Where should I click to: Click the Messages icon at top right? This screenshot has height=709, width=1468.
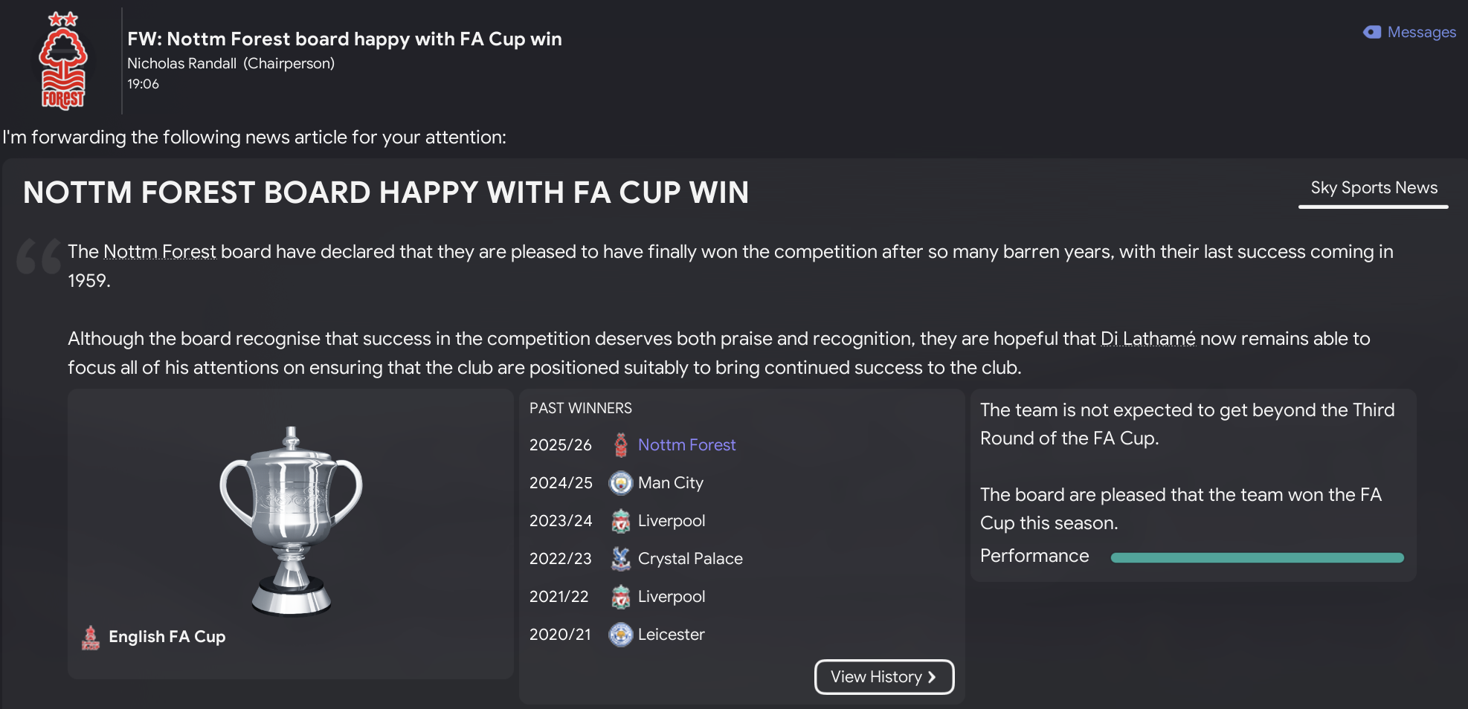(x=1372, y=32)
